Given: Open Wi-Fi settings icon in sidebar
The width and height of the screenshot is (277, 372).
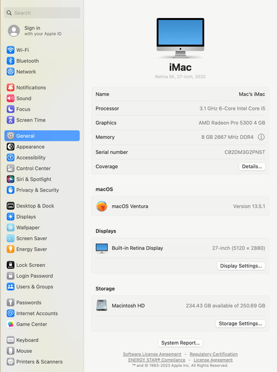Looking at the screenshot, I should pos(11,50).
